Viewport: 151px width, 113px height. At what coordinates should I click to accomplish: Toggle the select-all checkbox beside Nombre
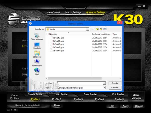(x=47, y=34)
